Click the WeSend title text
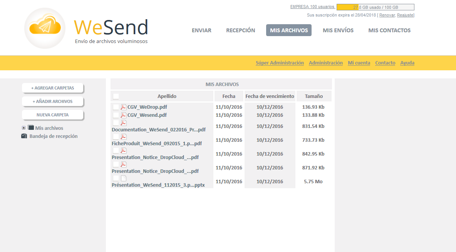Viewport: 456px width, 252px height. pos(111,27)
